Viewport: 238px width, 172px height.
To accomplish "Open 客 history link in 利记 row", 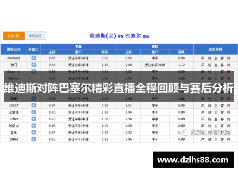I will [x=222, y=126].
